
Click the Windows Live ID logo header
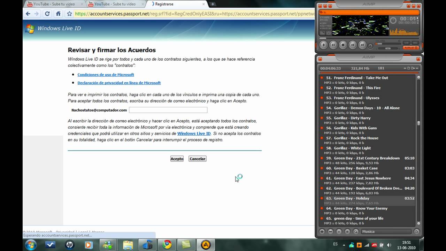(x=53, y=29)
